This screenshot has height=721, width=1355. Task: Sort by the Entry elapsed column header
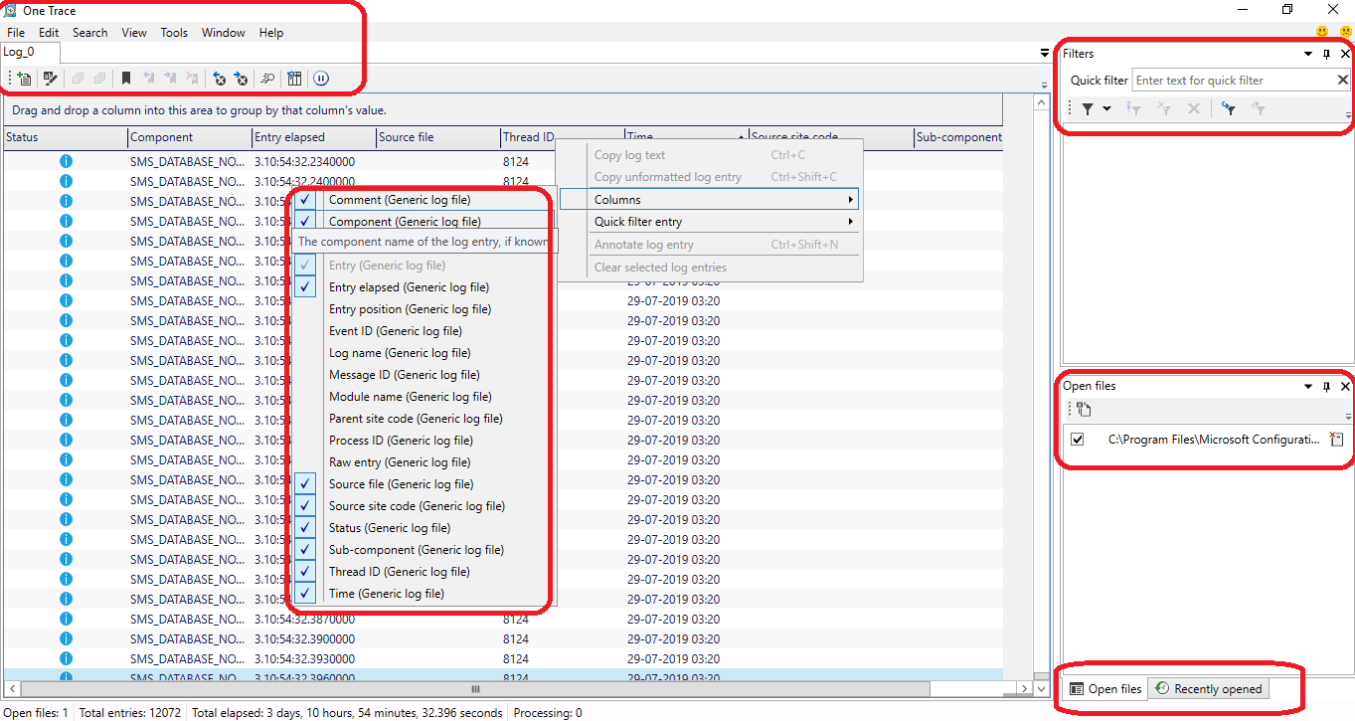(x=314, y=137)
